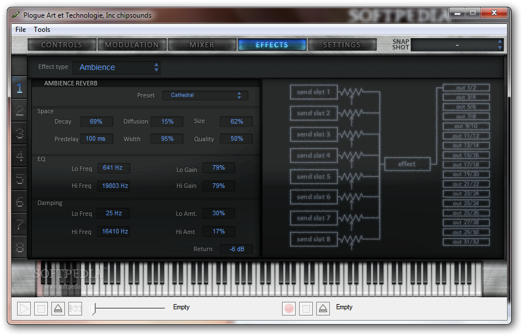523x336 pixels.
Task: Click the Hi Amt value 17%
Action: pyautogui.click(x=219, y=232)
